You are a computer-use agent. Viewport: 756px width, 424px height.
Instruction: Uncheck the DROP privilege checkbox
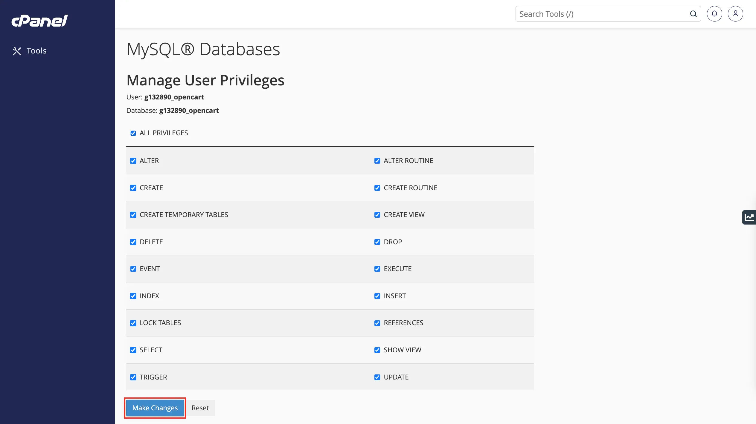coord(377,242)
